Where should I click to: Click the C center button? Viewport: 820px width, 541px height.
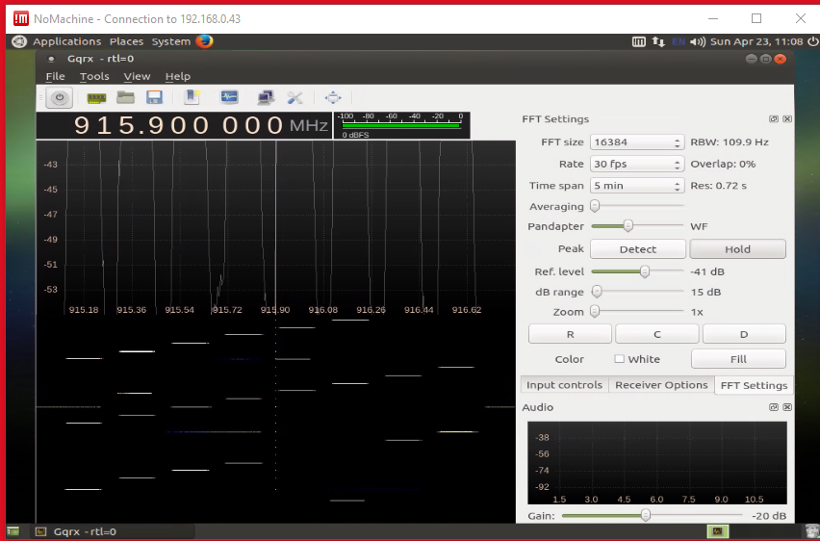tap(656, 334)
